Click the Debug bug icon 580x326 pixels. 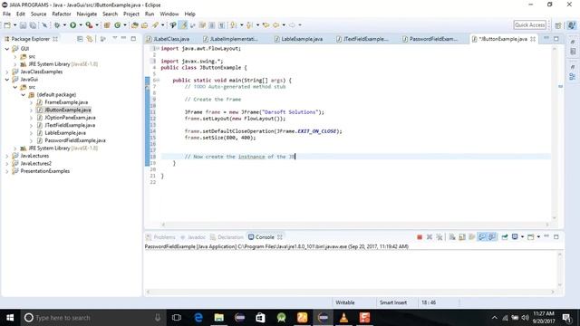click(57, 25)
